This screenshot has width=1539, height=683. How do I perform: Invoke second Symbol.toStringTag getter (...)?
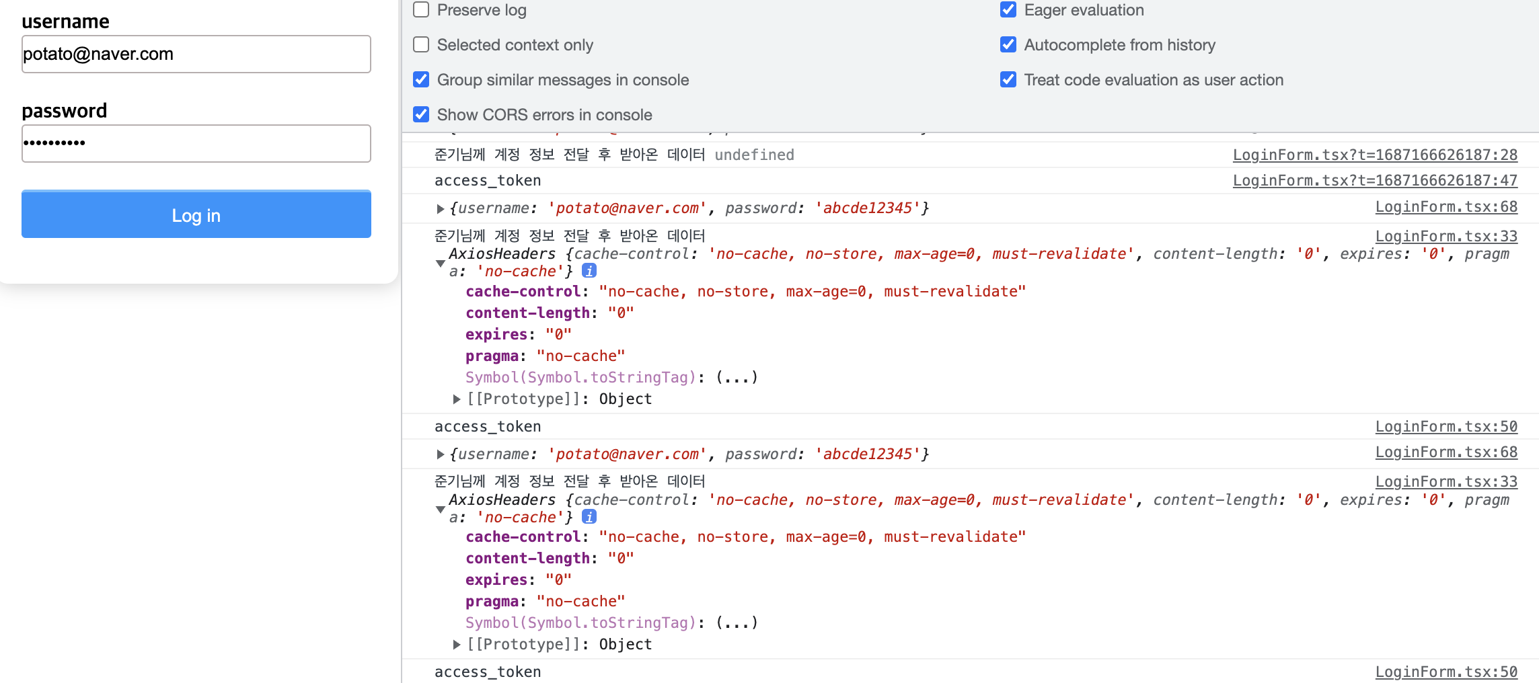coord(737,622)
